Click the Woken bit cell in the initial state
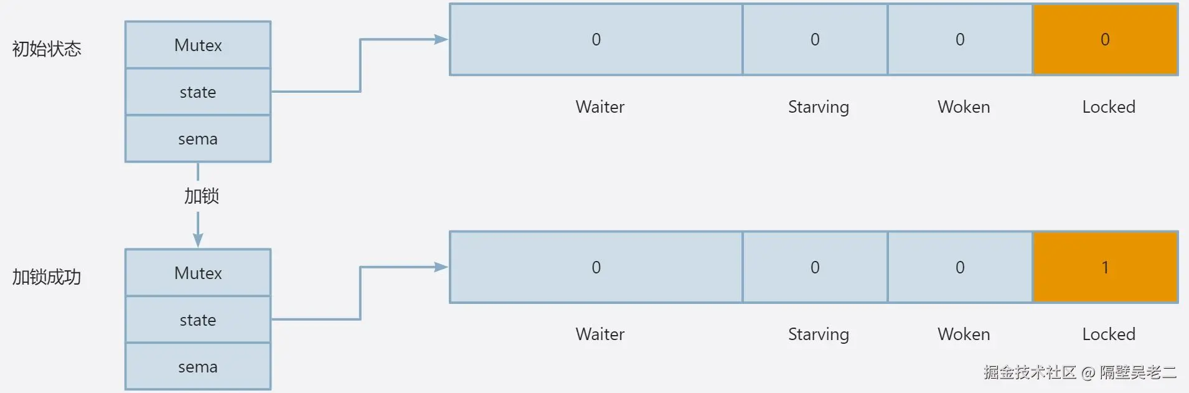 pos(960,40)
